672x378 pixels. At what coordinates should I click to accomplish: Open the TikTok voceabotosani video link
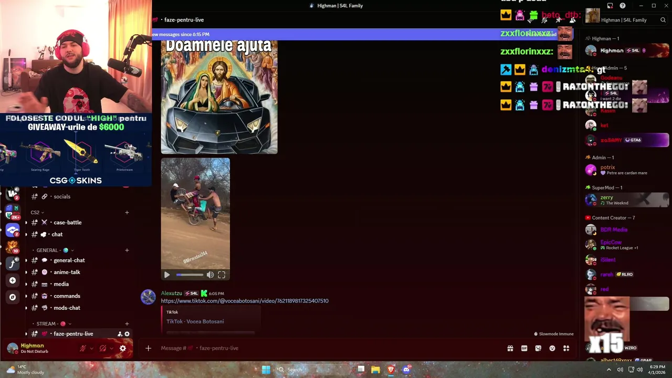(x=245, y=301)
